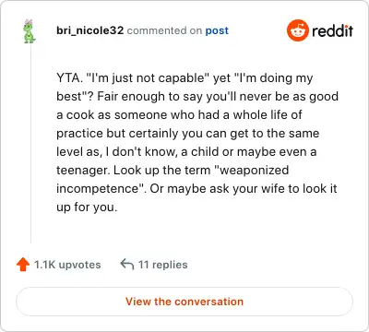
Task: Click the reddit wordmark text
Action: tap(332, 30)
